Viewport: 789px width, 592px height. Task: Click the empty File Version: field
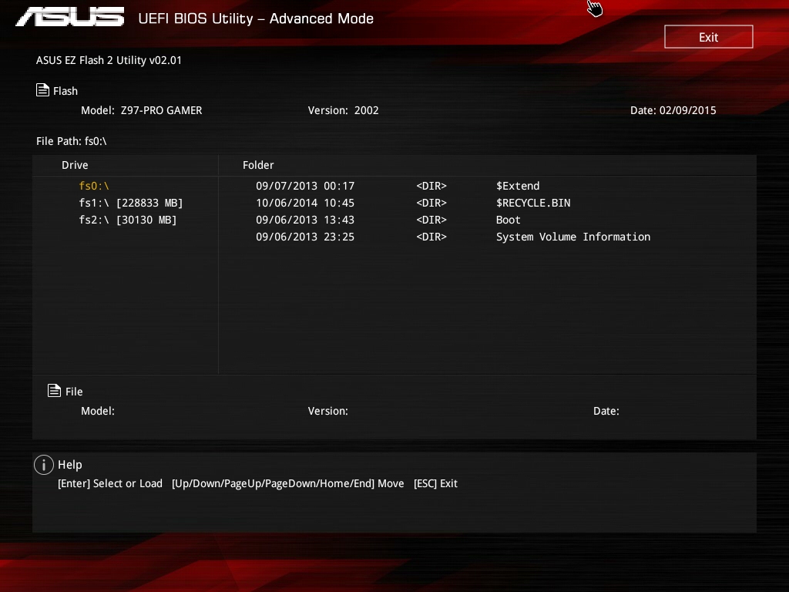328,411
